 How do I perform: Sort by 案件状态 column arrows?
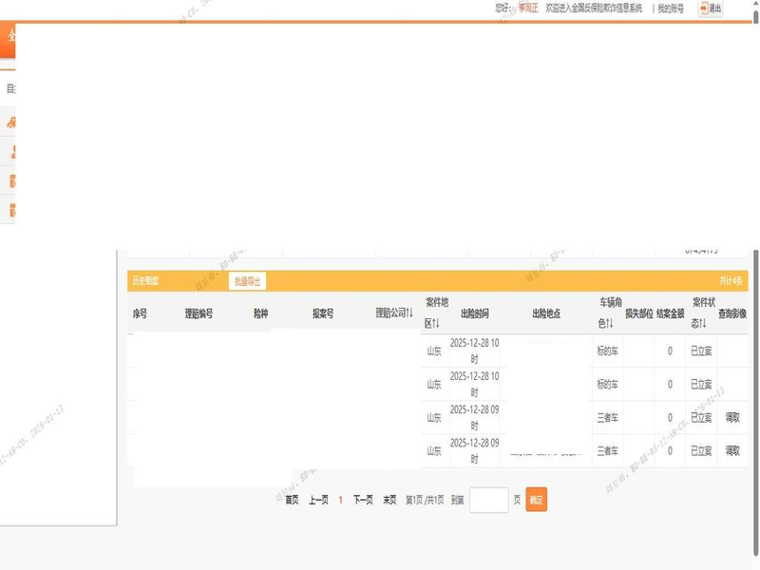(x=703, y=324)
